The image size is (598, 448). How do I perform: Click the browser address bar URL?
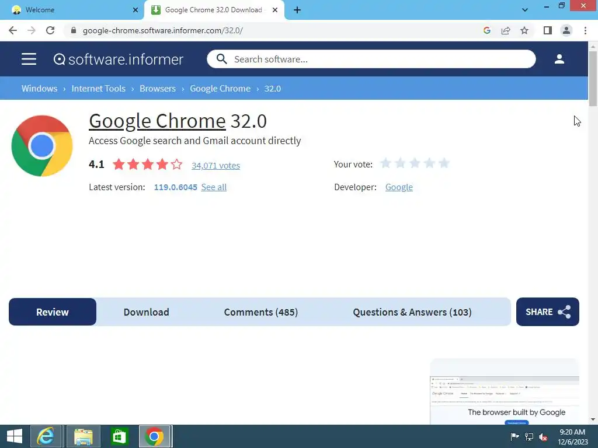tap(163, 30)
